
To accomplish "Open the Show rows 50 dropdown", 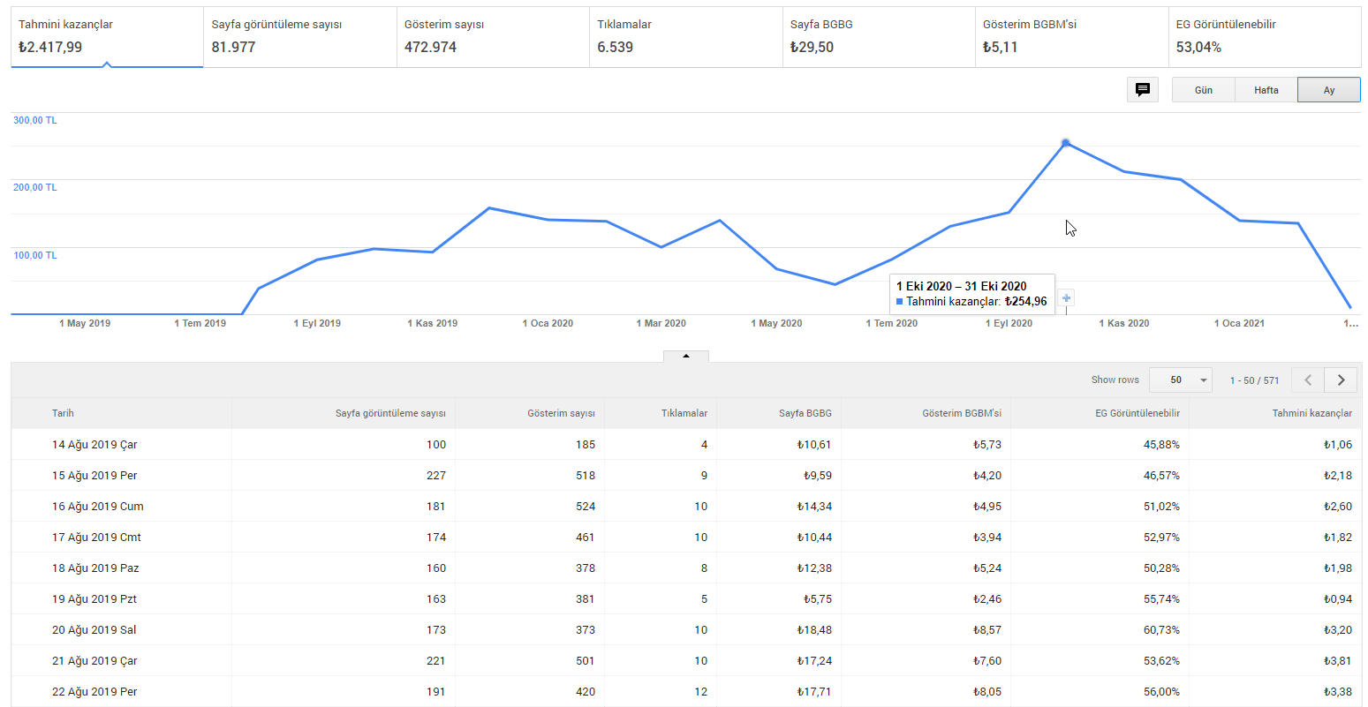I will 1181,380.
